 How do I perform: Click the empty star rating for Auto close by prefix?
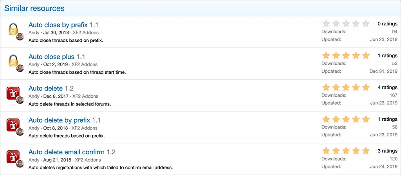[x=345, y=23]
